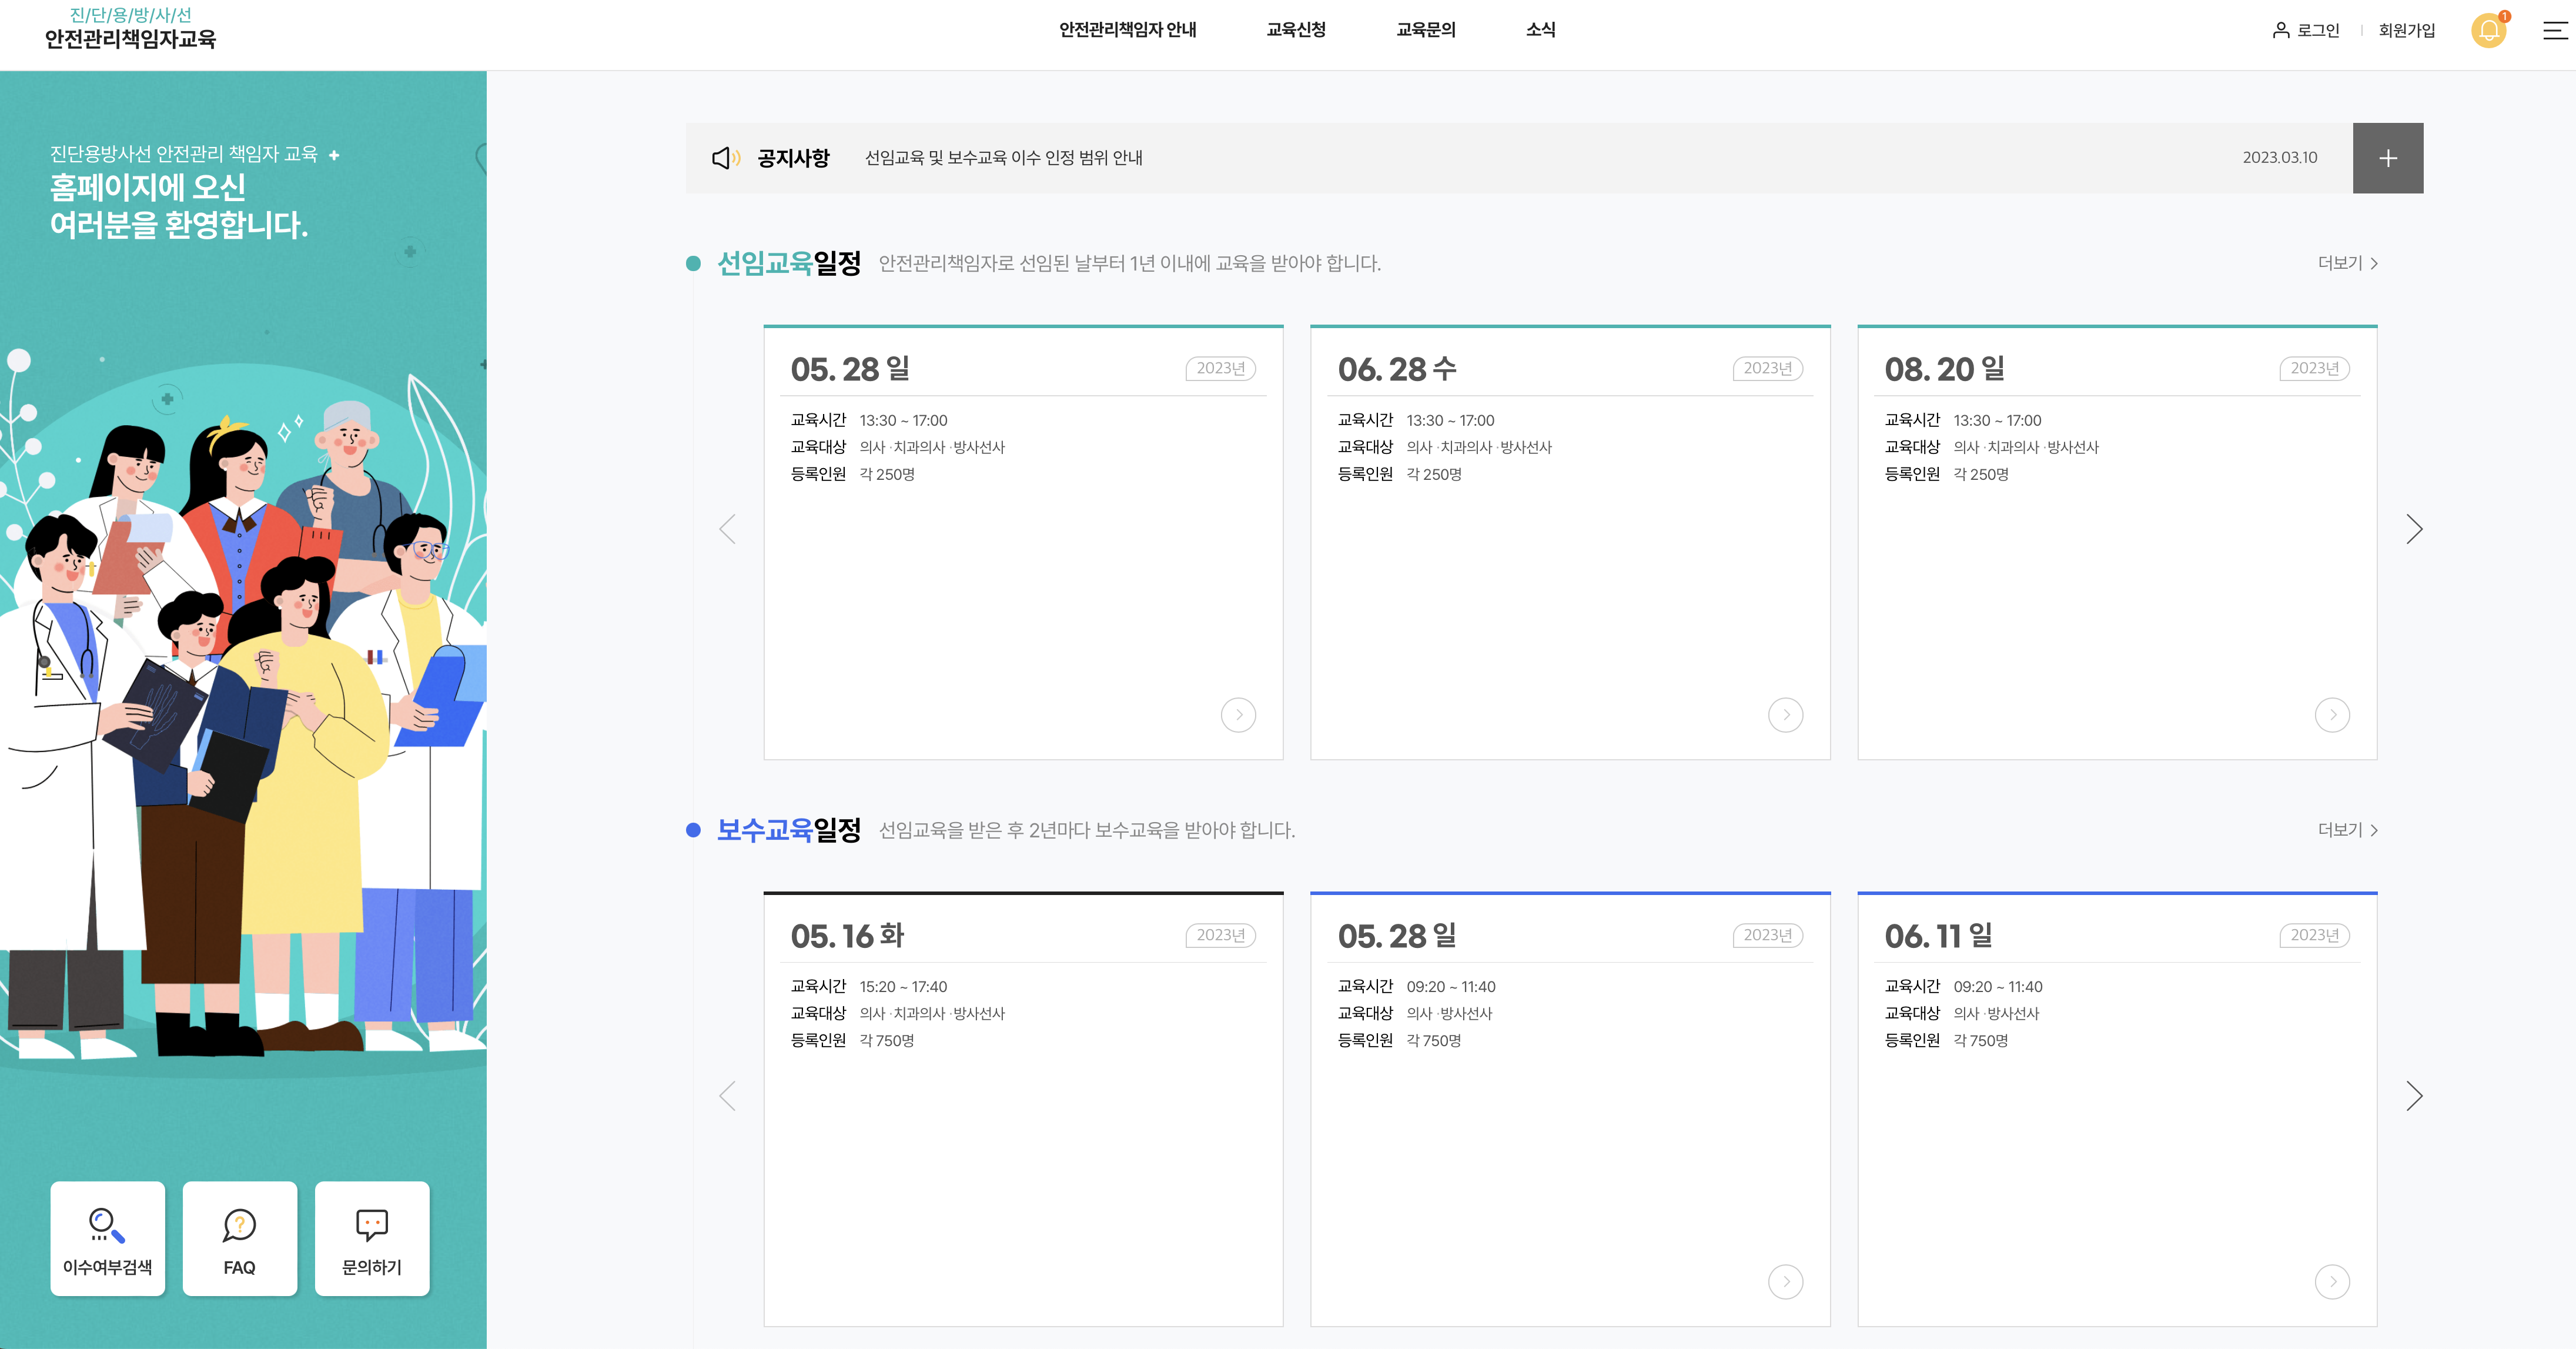
Task: Show next 선임교육일정 cards with right chevron
Action: (2414, 529)
